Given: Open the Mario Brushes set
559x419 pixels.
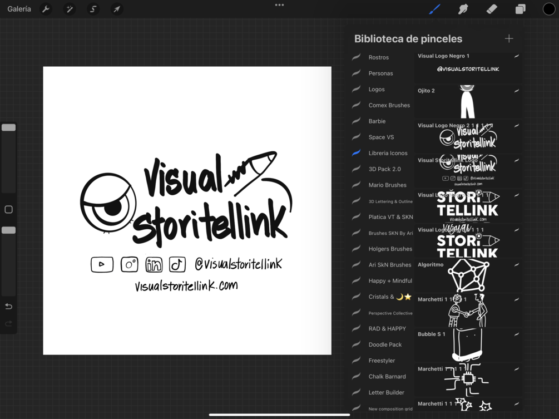Looking at the screenshot, I should pos(382,185).
